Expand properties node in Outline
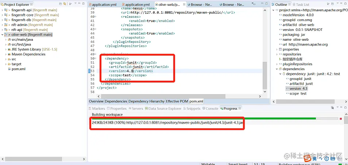Image resolution: width=348 pixels, height=165 pixels. tap(277, 49)
